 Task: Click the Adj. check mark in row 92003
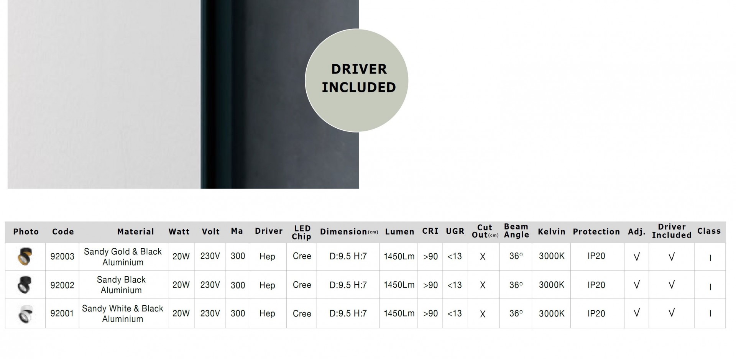637,257
